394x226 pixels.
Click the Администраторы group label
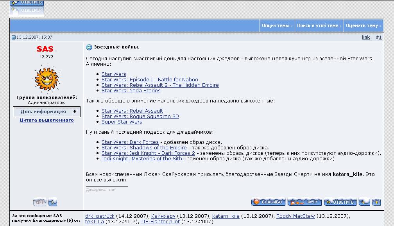47,102
